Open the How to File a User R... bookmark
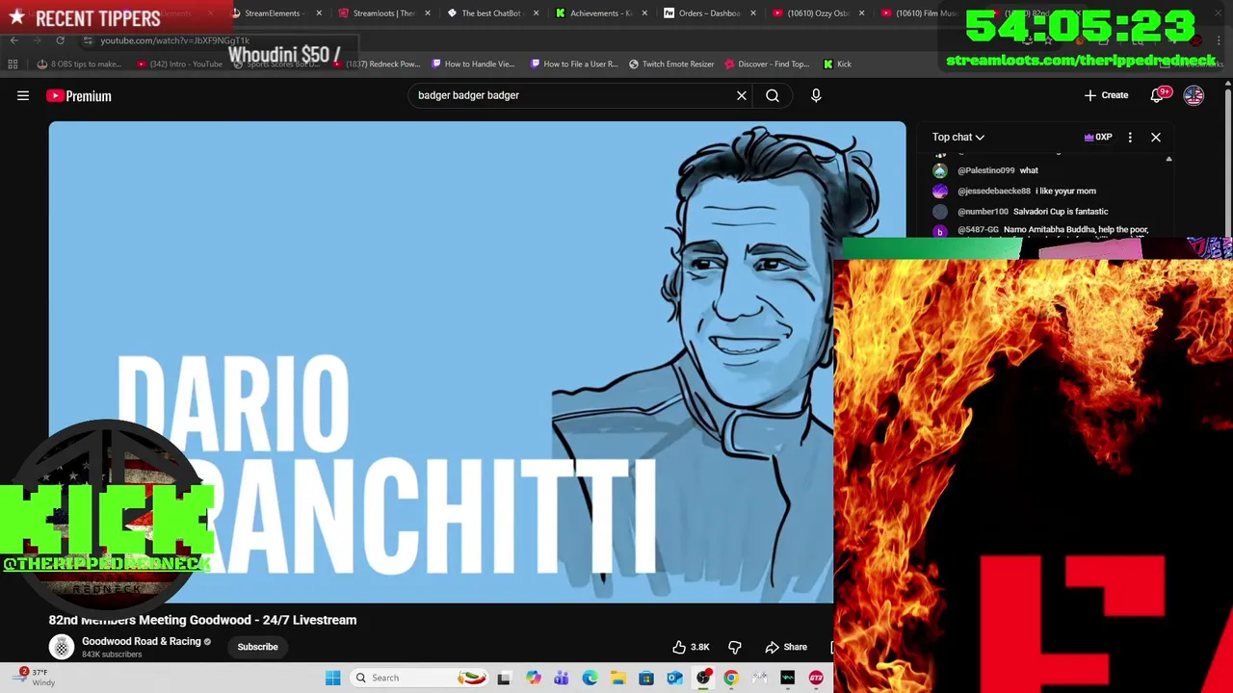The image size is (1233, 693). click(573, 64)
